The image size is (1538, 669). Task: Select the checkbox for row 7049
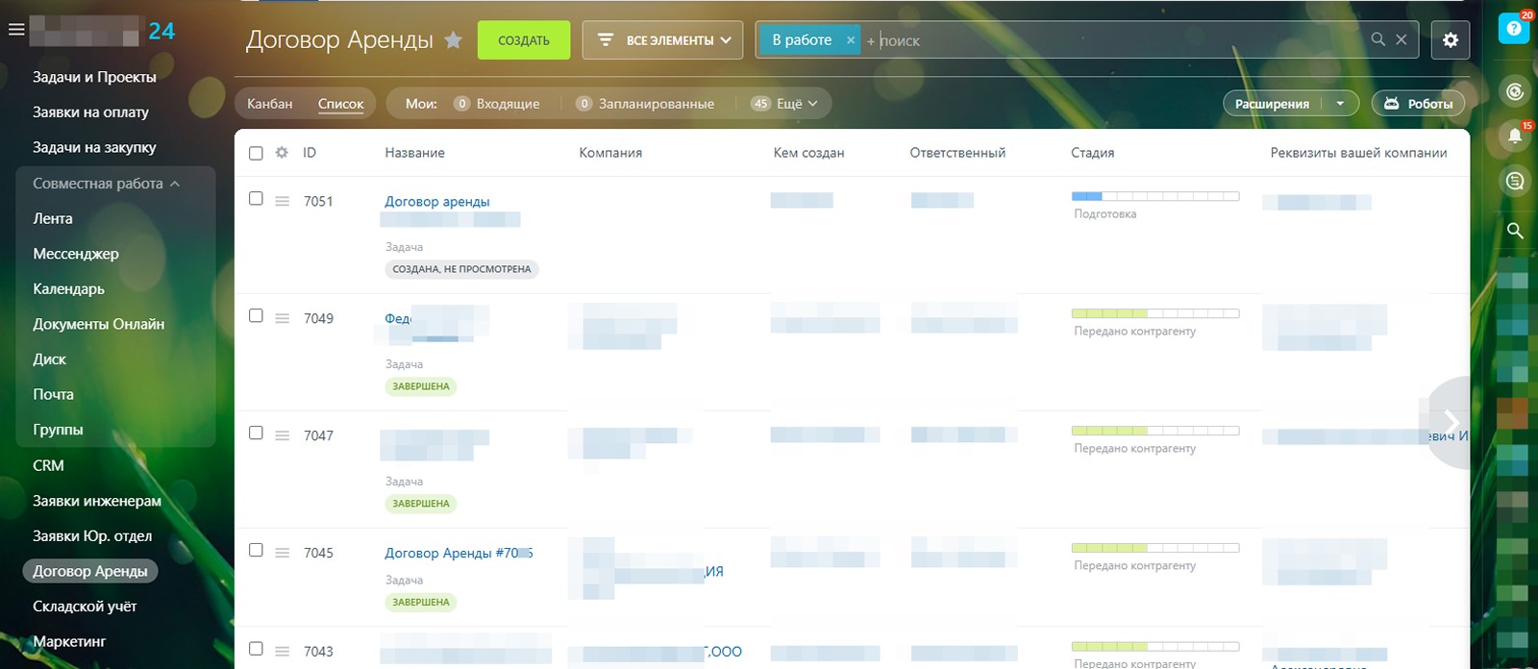click(x=256, y=316)
